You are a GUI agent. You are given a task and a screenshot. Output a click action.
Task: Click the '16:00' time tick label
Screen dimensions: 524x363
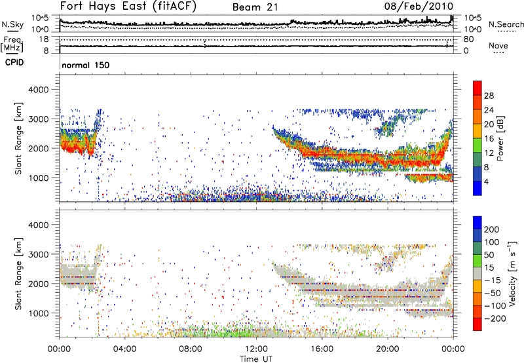[322, 349]
